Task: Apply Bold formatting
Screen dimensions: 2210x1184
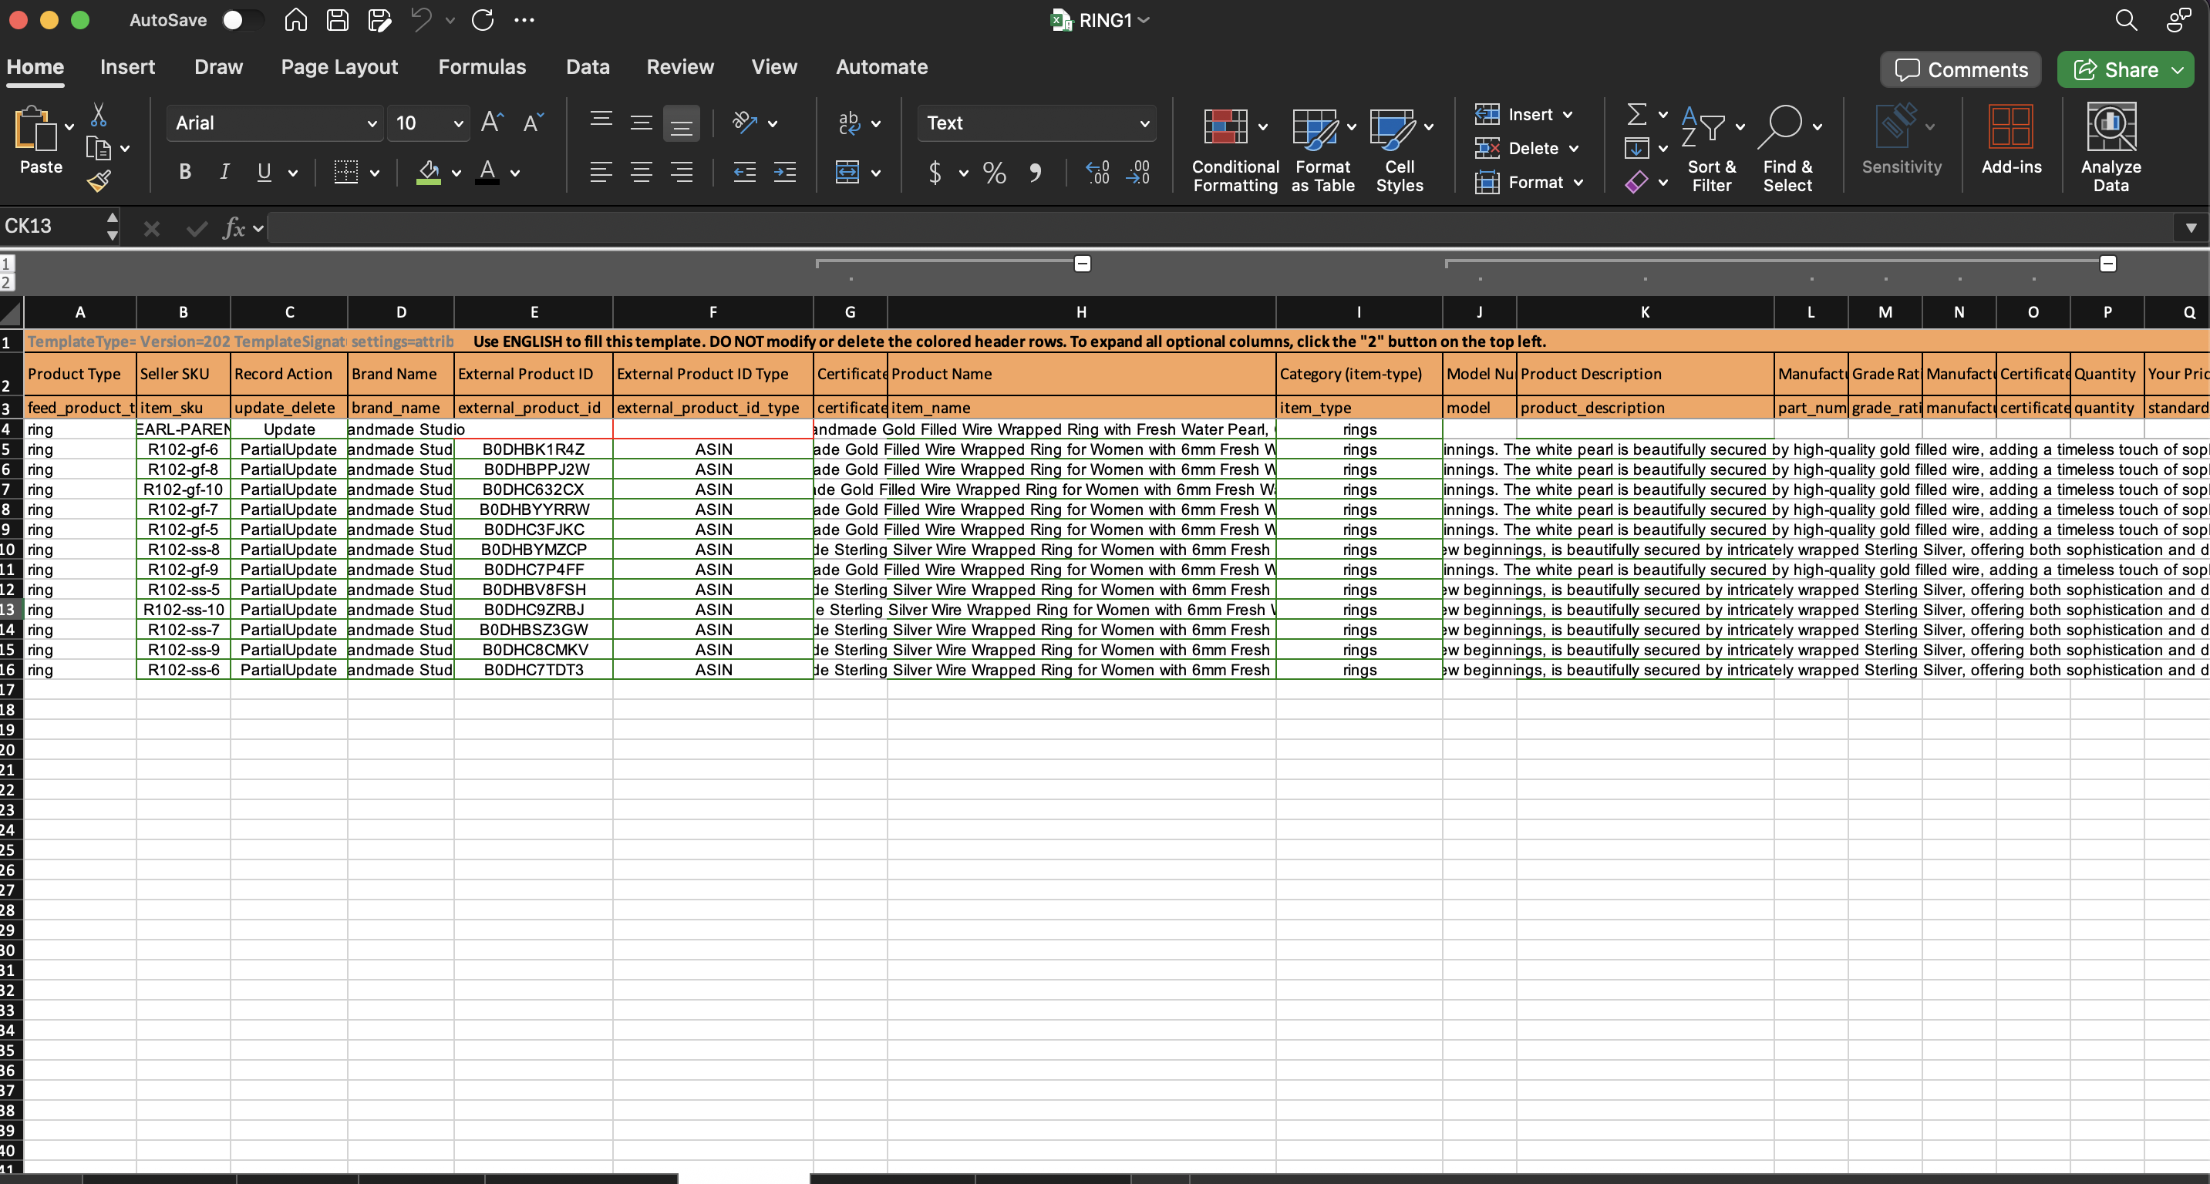Action: (184, 173)
